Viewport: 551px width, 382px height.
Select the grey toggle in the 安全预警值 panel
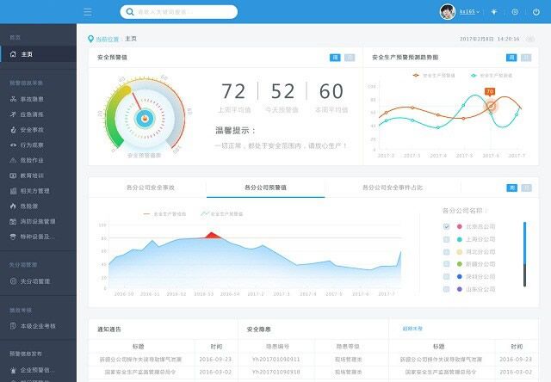point(350,58)
